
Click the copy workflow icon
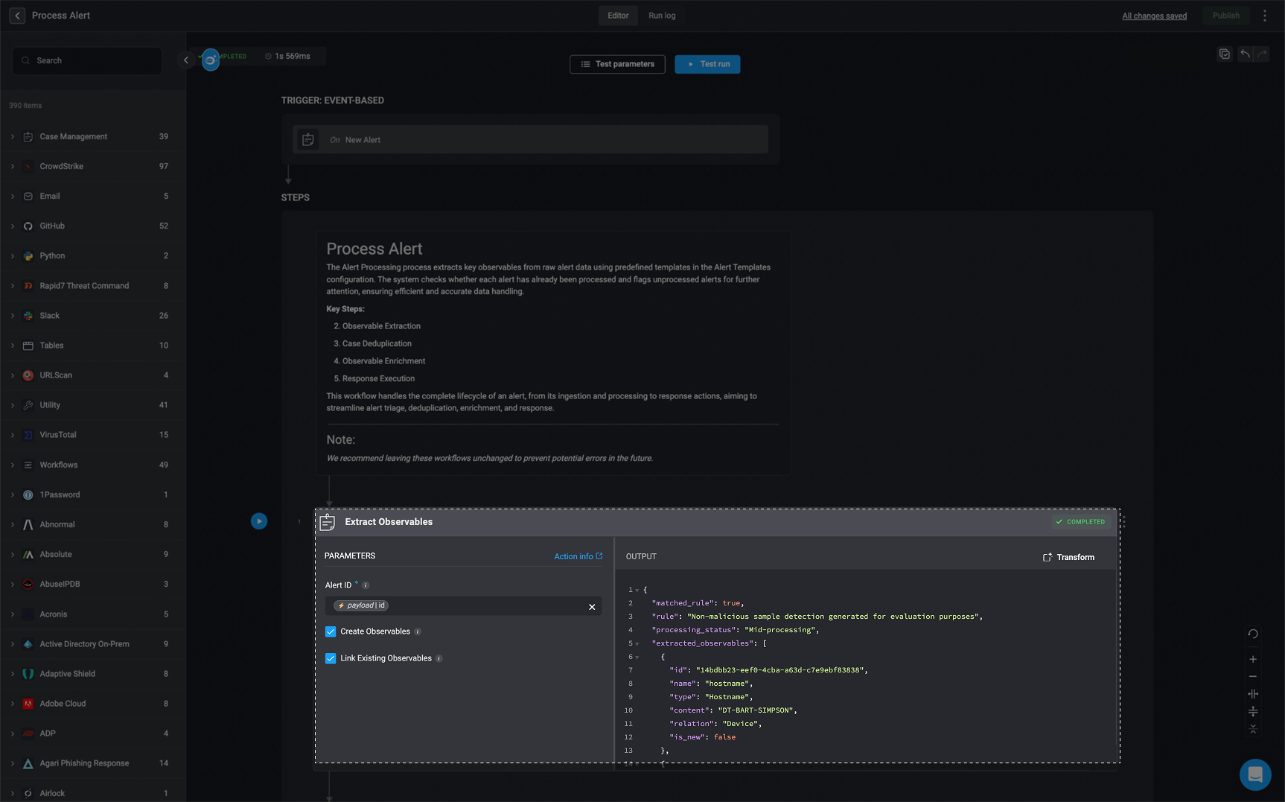click(x=1225, y=54)
